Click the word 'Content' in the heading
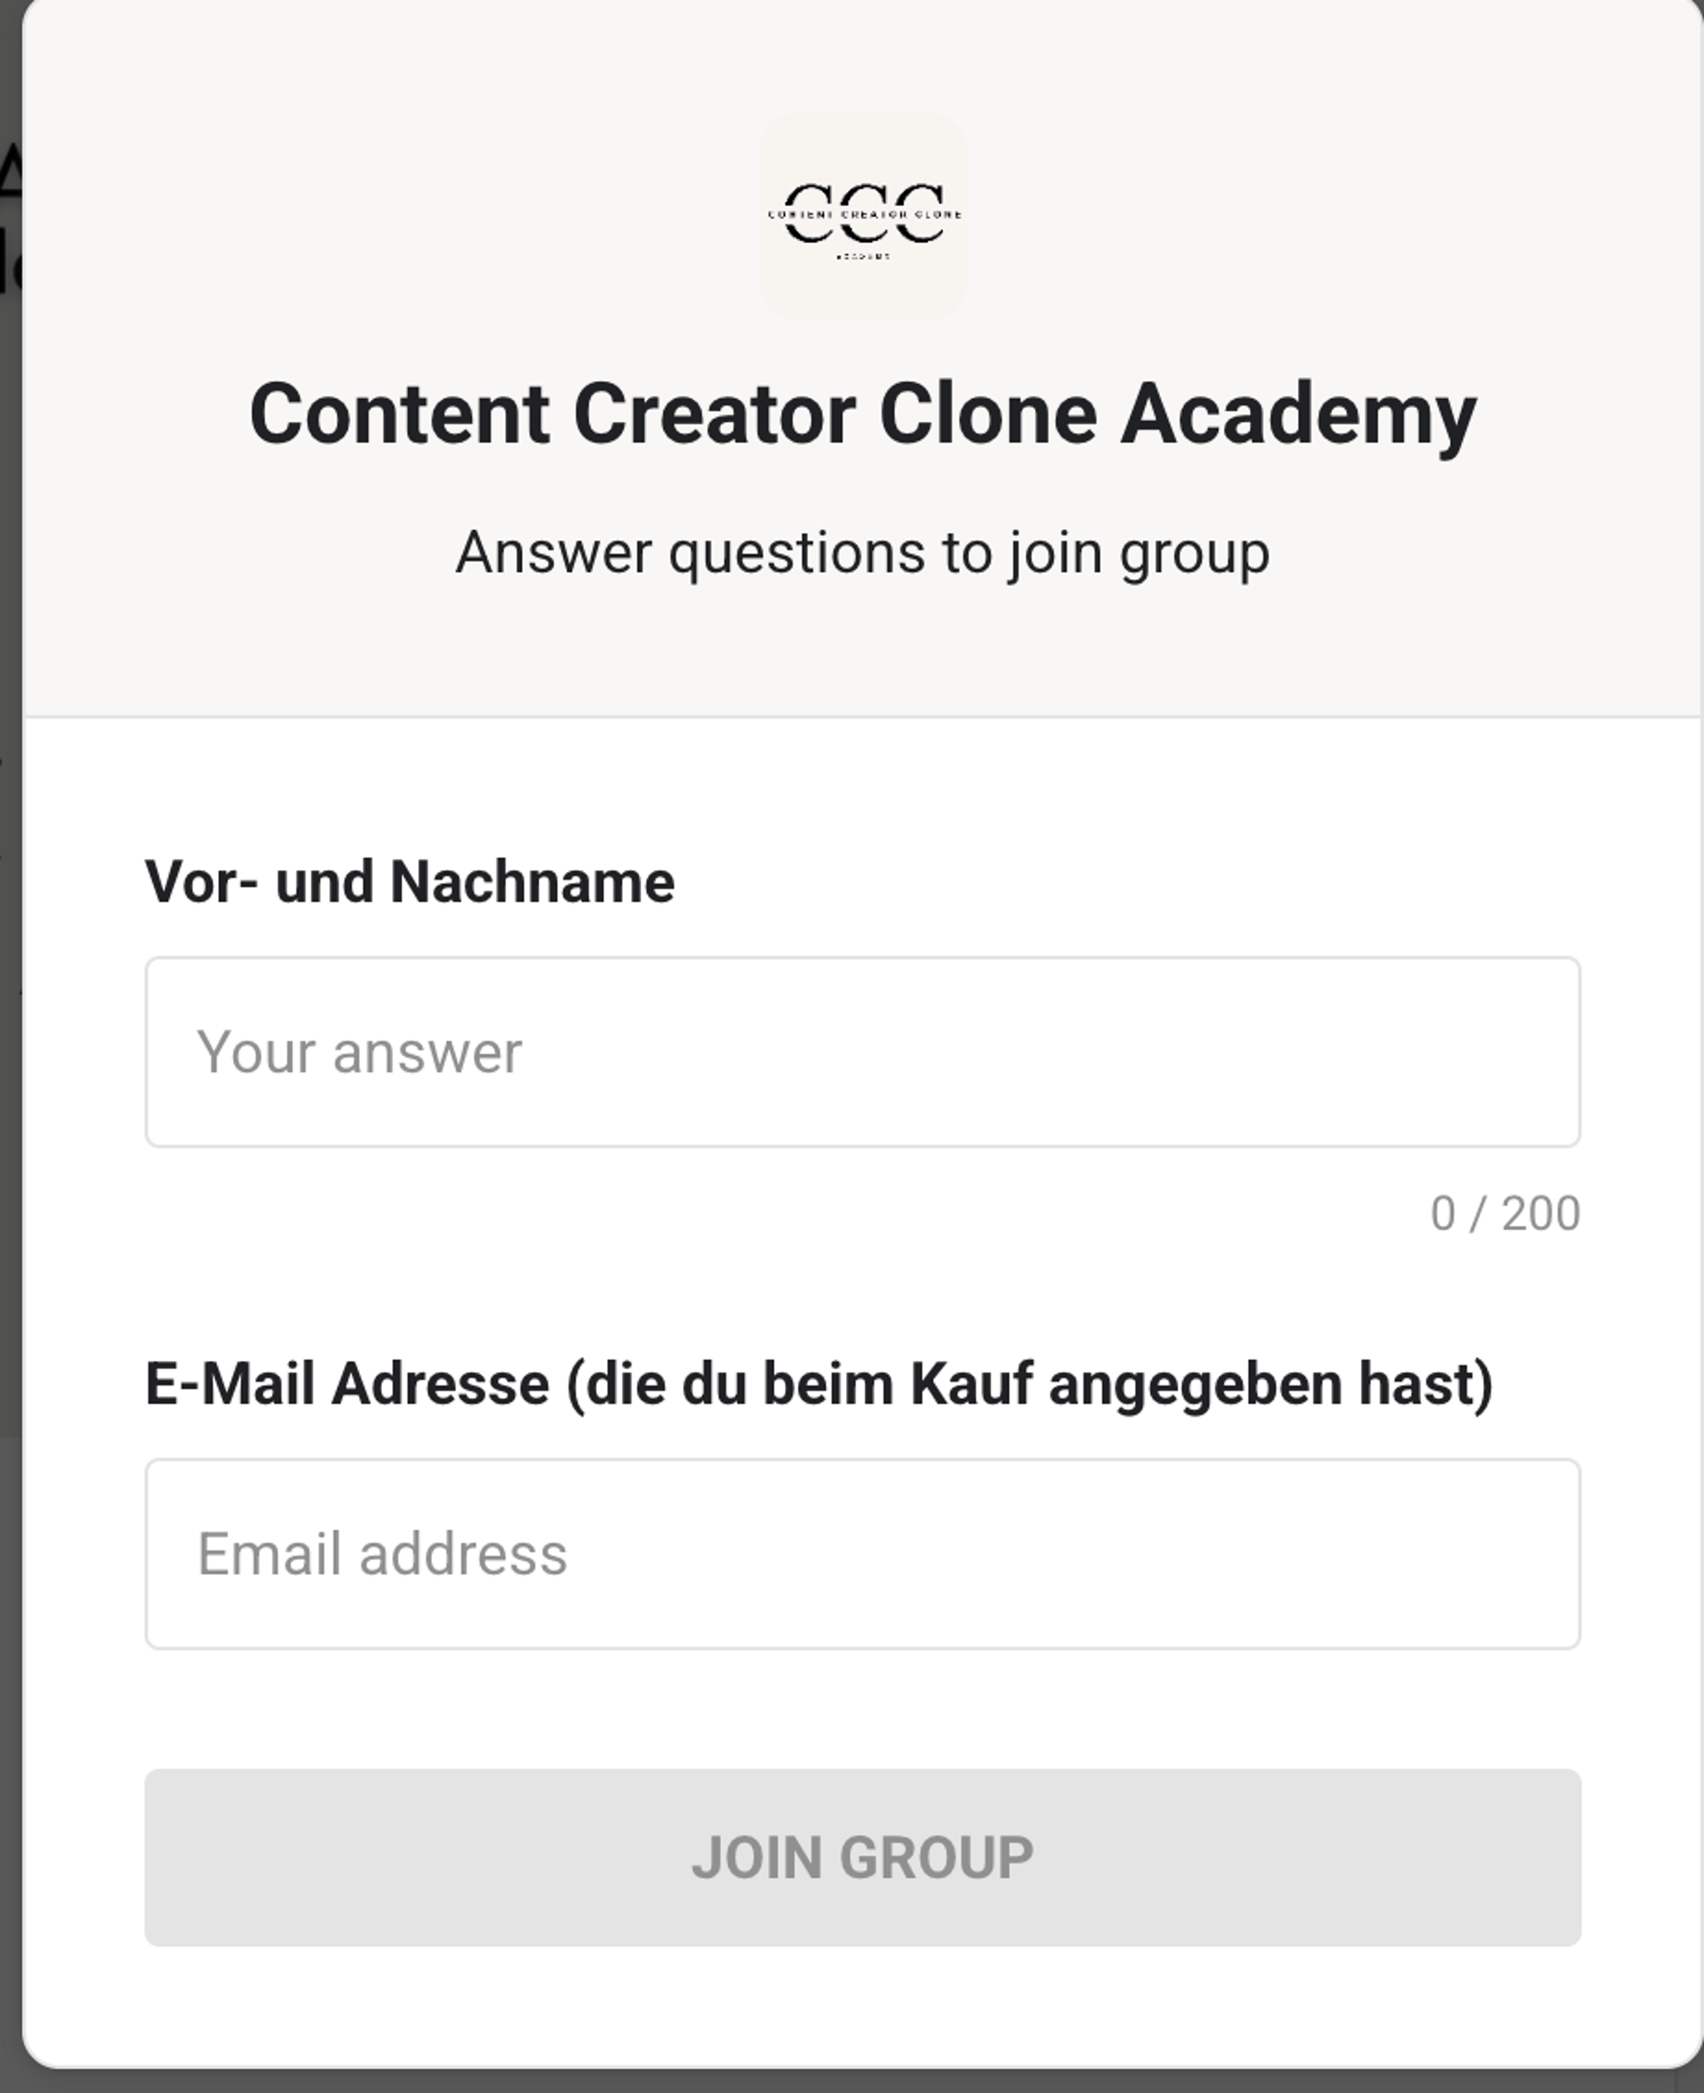1704x2093 pixels. [399, 414]
